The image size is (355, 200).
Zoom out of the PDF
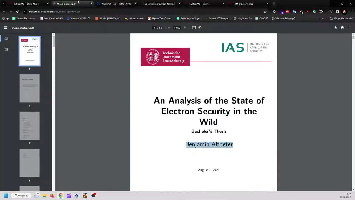169,28
